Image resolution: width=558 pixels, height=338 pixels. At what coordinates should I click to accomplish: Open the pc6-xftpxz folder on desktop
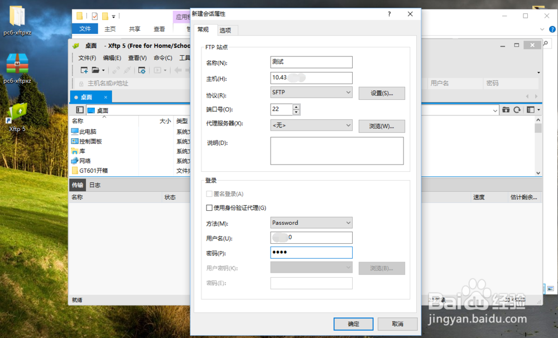point(17,20)
